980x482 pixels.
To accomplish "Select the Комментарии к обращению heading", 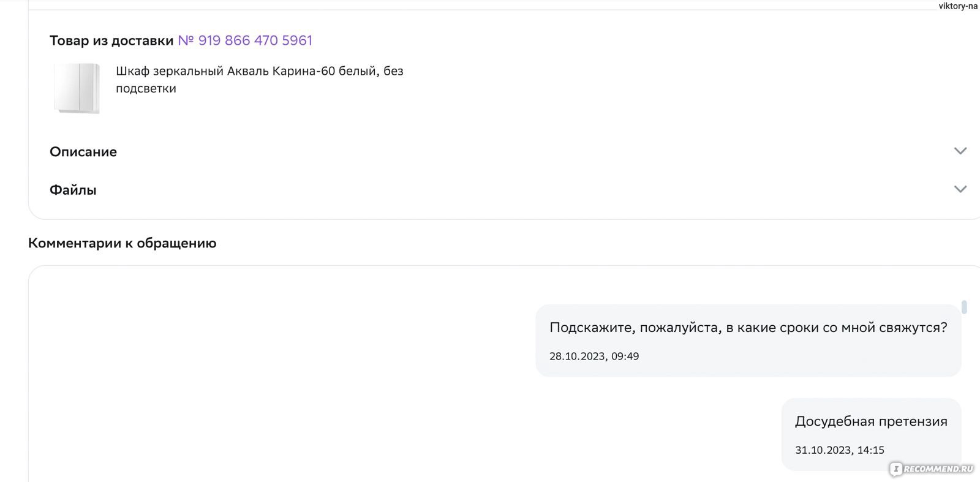I will (122, 243).
